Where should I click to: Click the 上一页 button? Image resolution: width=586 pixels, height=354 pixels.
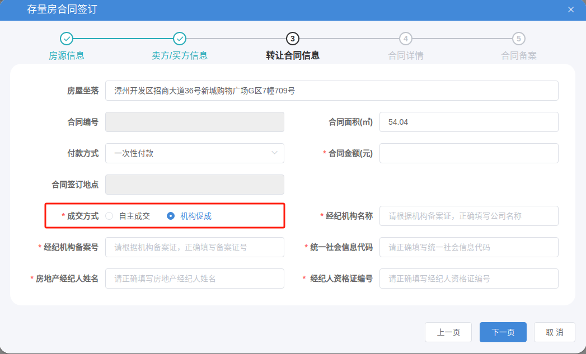coord(448,332)
